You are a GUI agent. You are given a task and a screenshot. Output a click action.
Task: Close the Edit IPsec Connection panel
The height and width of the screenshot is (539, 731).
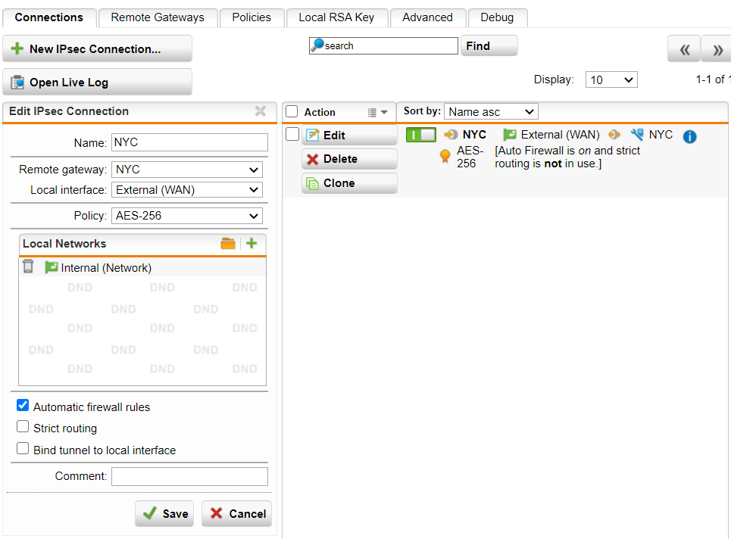(x=261, y=111)
